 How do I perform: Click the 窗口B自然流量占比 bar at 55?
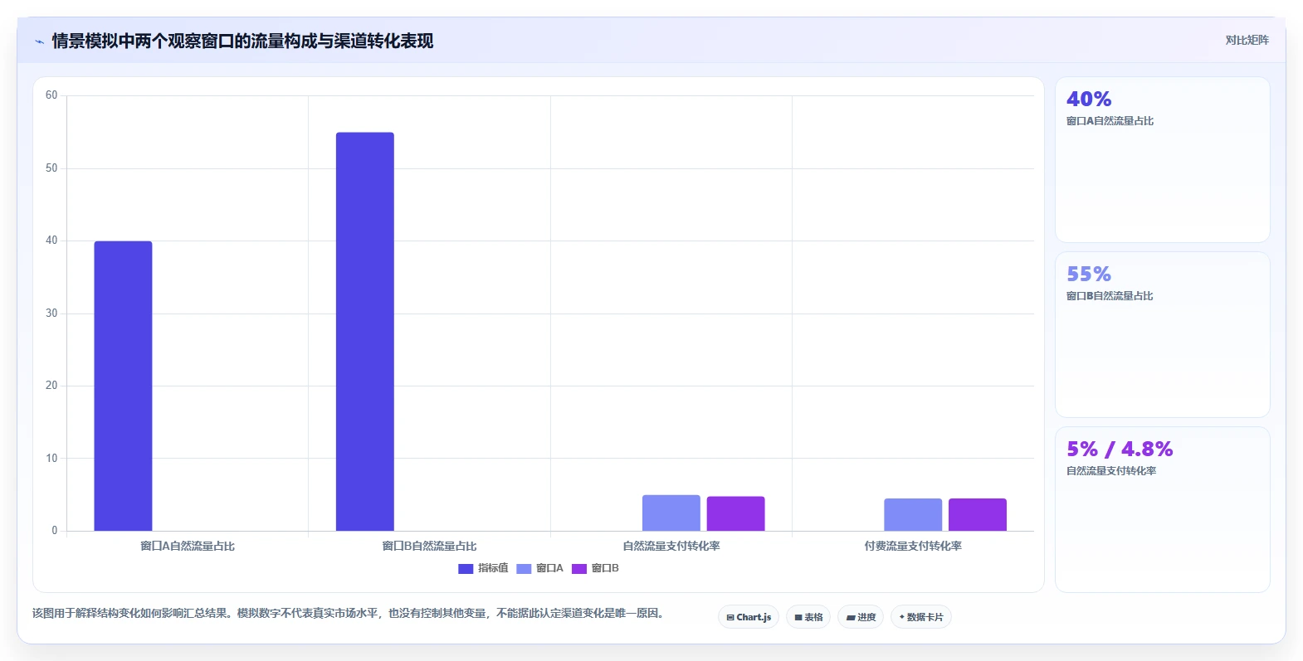click(x=365, y=332)
